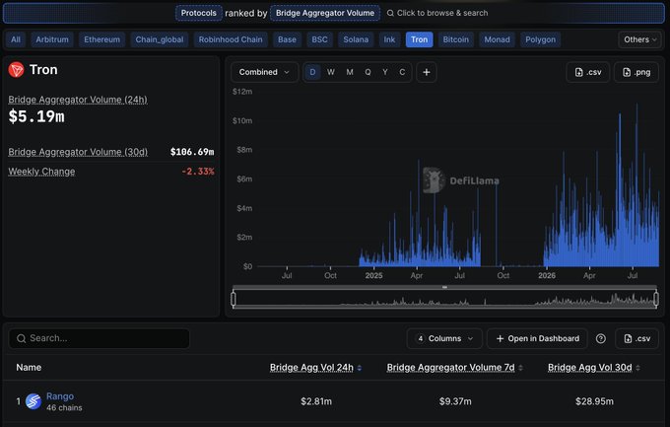This screenshot has width=670, height=427.
Task: Click the Bridge Aggregator Volume (24h) label
Action: (x=78, y=100)
